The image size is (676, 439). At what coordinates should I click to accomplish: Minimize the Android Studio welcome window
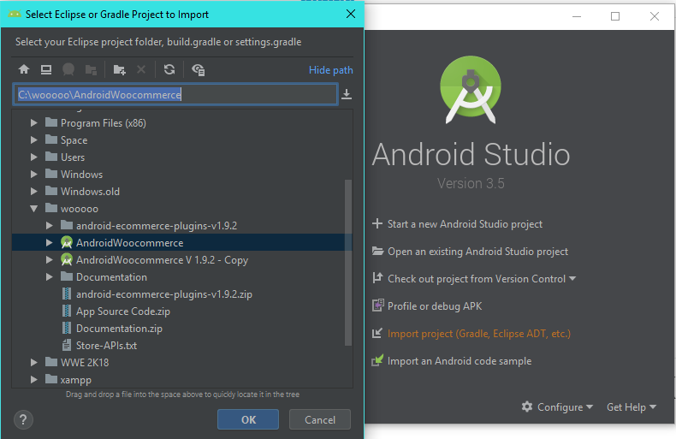(x=577, y=16)
